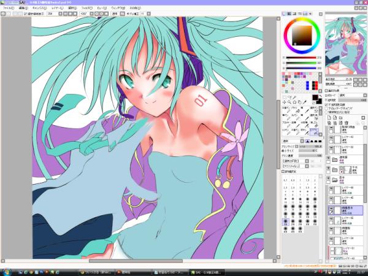The width and height of the screenshot is (368, 276).
Task: Create a new layer folder
Action: 341,118
